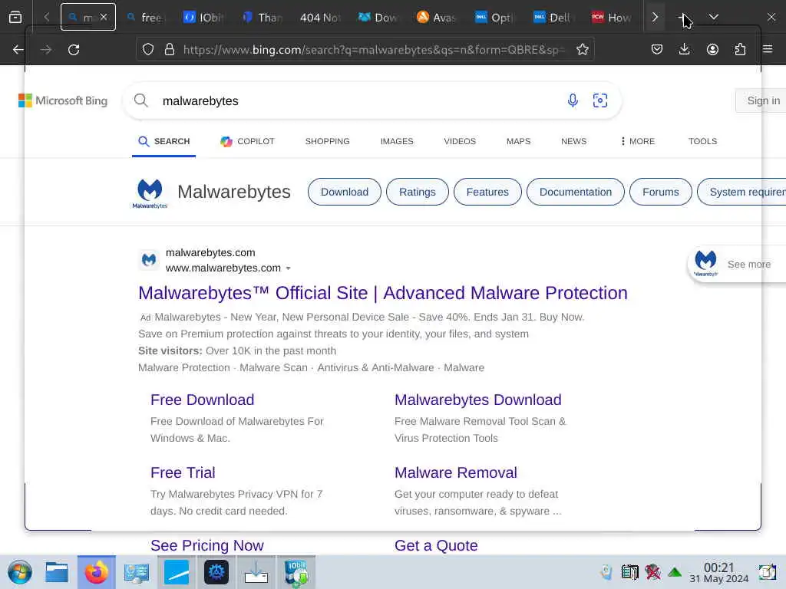The width and height of the screenshot is (786, 589).
Task: Switch to the Dell tab
Action: coord(553,18)
